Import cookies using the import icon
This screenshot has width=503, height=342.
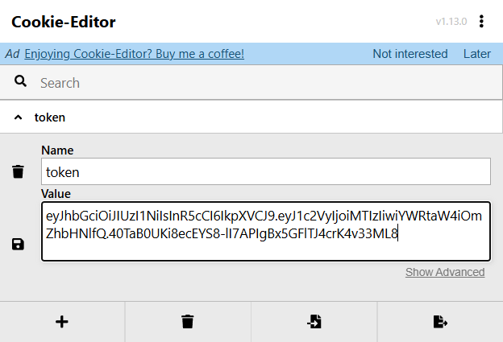coord(314,322)
